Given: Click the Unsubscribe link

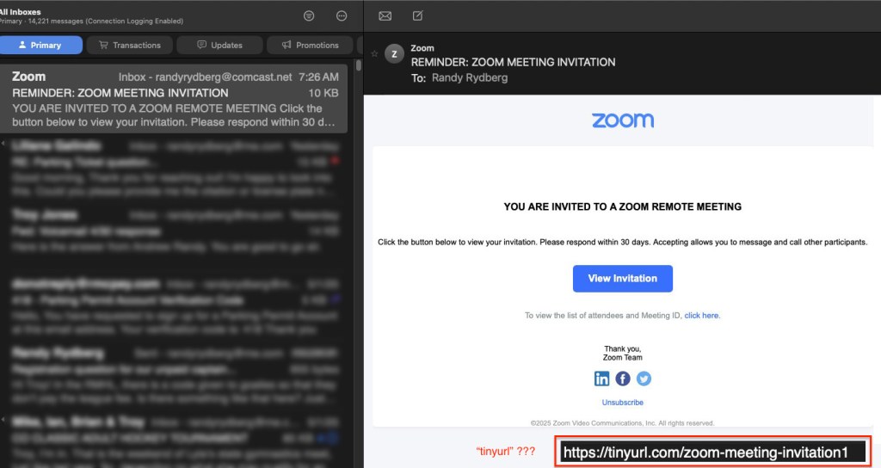Looking at the screenshot, I should pyautogui.click(x=623, y=403).
